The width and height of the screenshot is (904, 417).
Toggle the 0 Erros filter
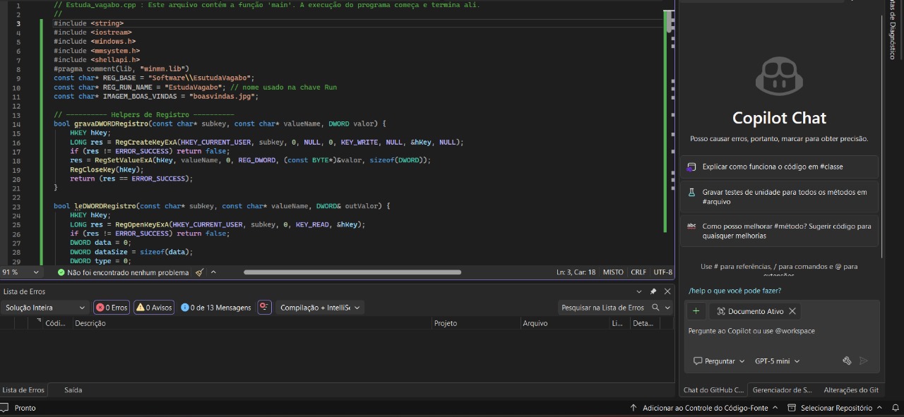pos(112,308)
